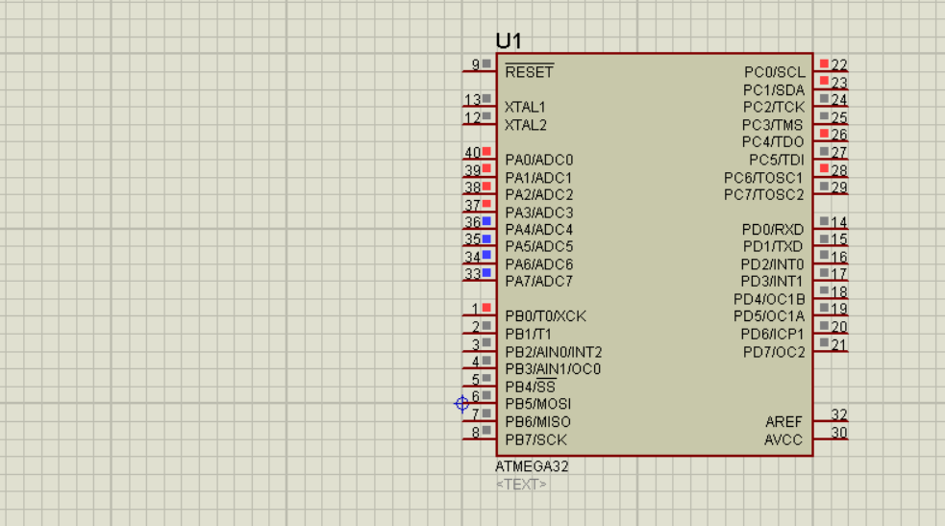Click the PC7/TOSC2 pin label
Viewport: 945px width, 526px height.
[x=763, y=195]
